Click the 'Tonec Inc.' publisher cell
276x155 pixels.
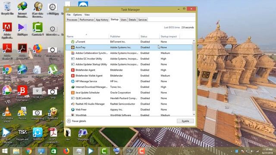tap(116, 87)
